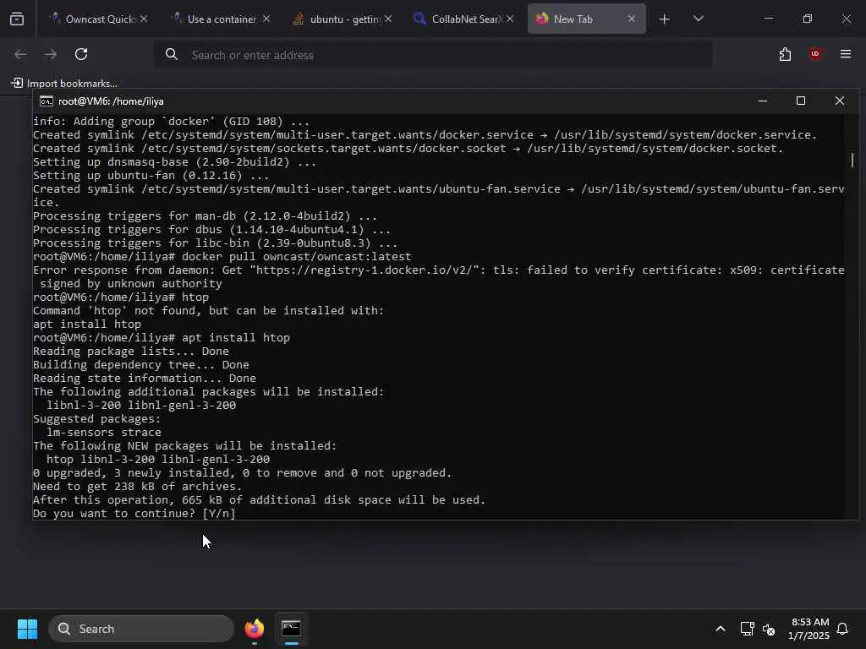Close the New Tab tab
The width and height of the screenshot is (866, 649).
631,19
